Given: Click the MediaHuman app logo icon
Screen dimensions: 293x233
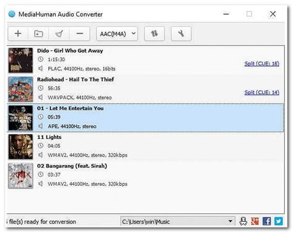Looking at the screenshot, I should coord(12,14).
